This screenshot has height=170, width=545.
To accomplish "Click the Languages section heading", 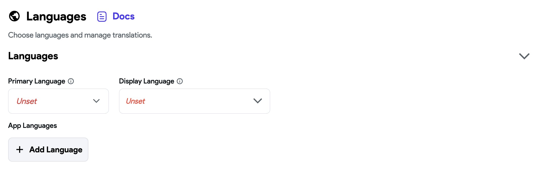I will tap(33, 56).
